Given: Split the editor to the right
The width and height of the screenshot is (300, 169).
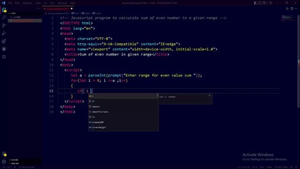Looking at the screenshot, I should click(292, 8).
